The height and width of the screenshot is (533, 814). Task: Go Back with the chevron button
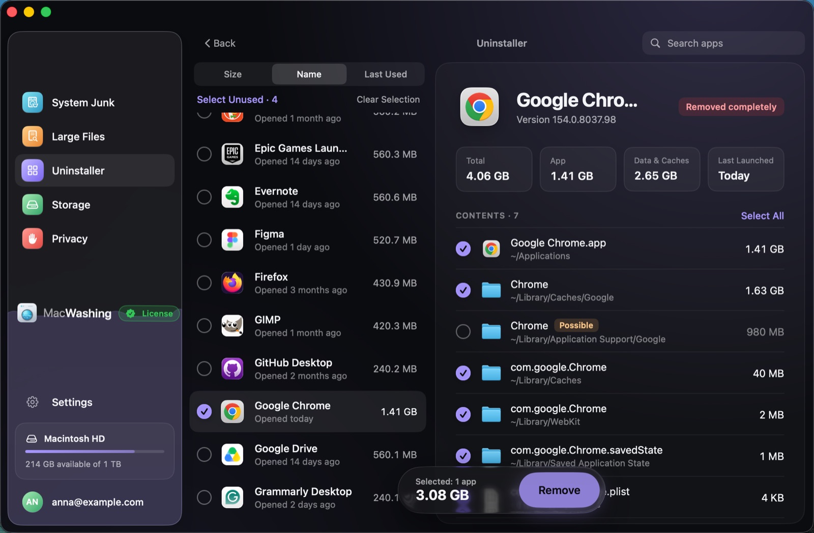[220, 43]
